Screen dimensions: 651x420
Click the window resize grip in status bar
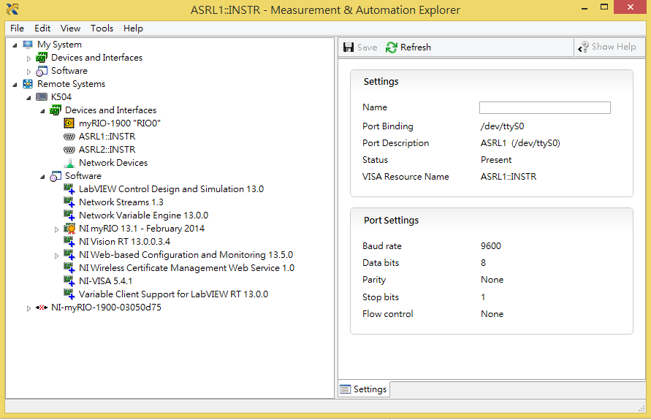click(641, 408)
